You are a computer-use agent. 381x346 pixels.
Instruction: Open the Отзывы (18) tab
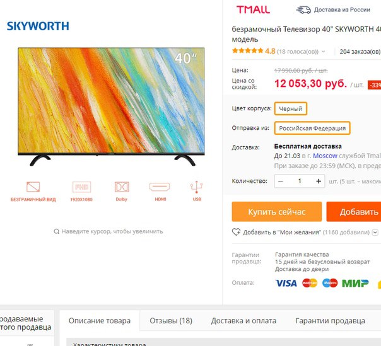point(171,321)
